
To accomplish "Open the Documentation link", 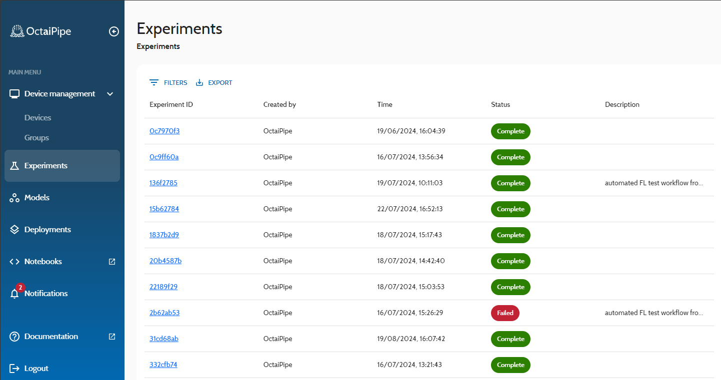I will click(x=51, y=337).
